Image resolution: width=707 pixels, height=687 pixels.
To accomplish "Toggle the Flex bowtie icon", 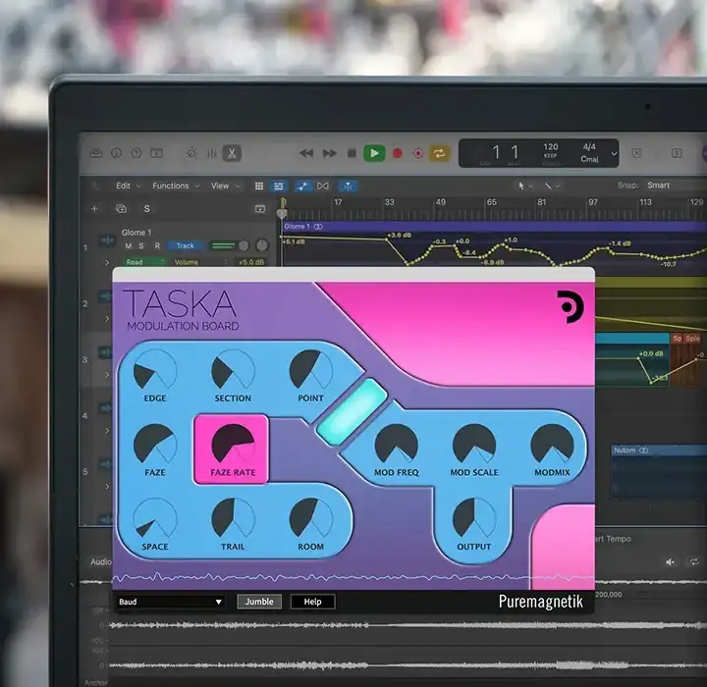I will [x=323, y=186].
